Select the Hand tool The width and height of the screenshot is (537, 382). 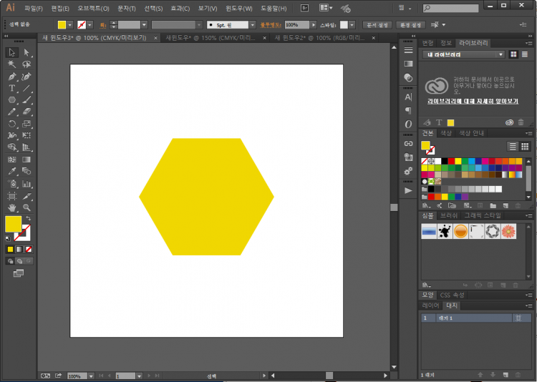[x=12, y=207]
